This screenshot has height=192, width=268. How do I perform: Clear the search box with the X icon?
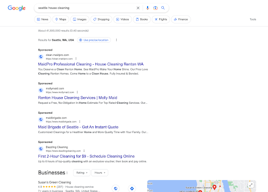138,8
